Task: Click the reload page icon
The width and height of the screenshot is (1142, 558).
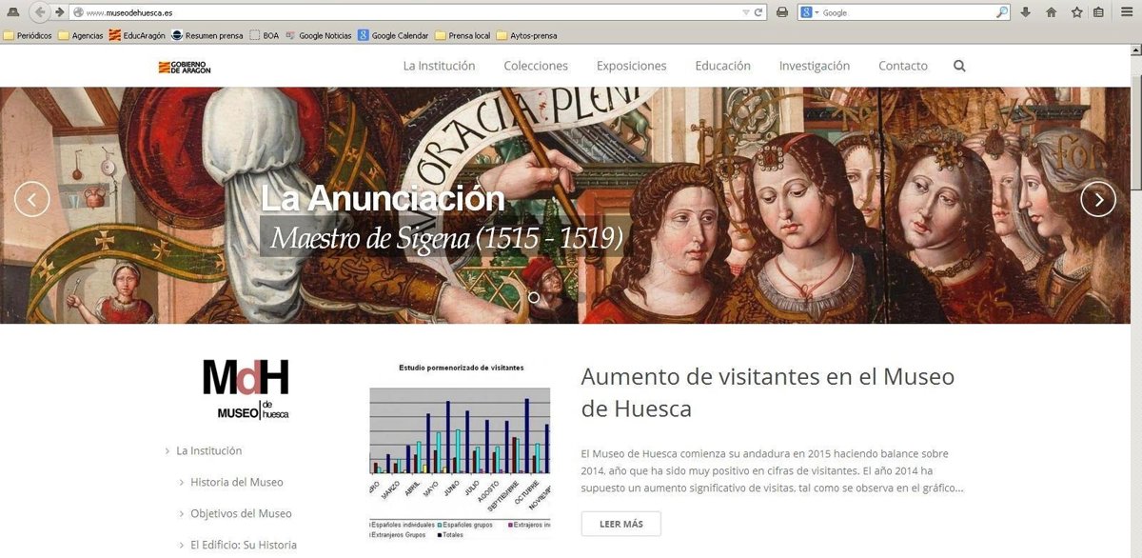Action: point(758,12)
